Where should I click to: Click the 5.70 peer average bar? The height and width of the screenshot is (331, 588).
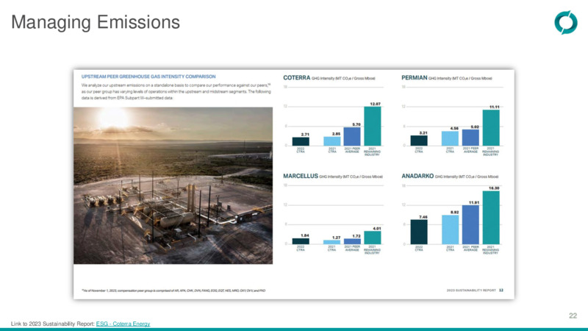pyautogui.click(x=352, y=136)
